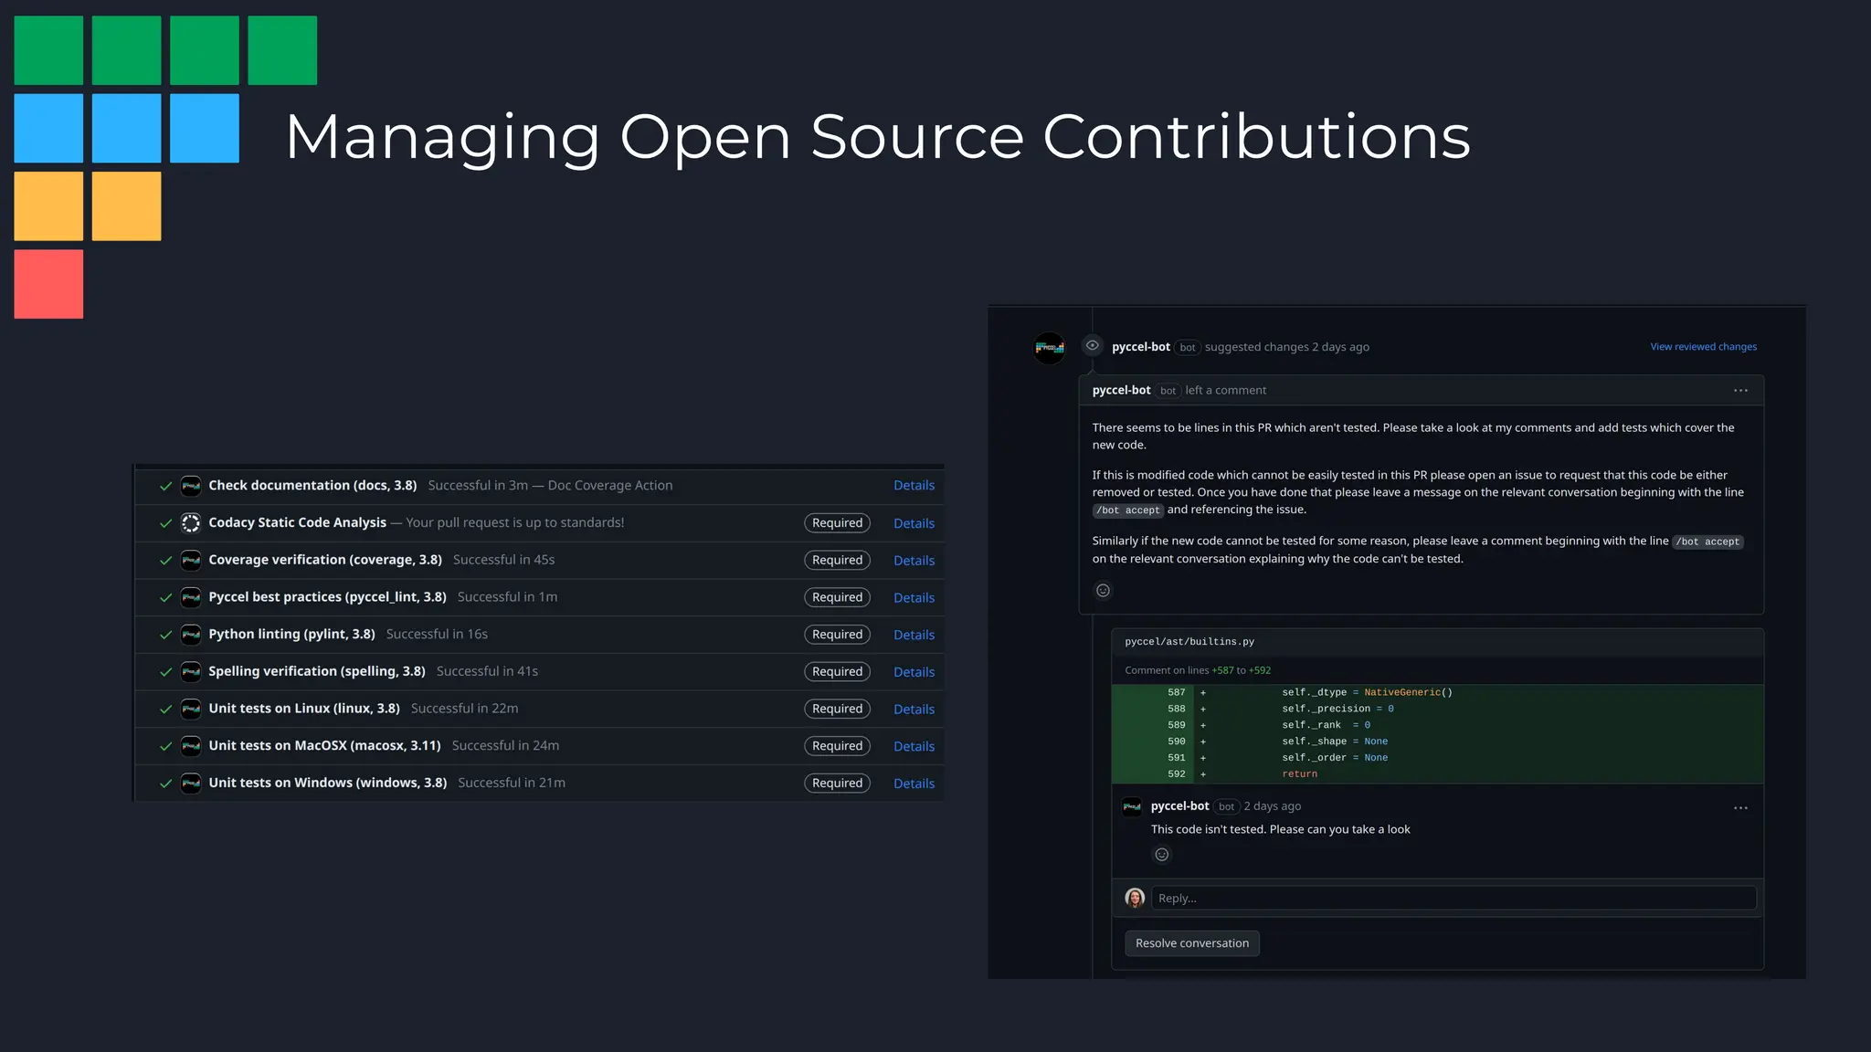1871x1052 pixels.
Task: Click View reviewed changes link
Action: tap(1703, 347)
